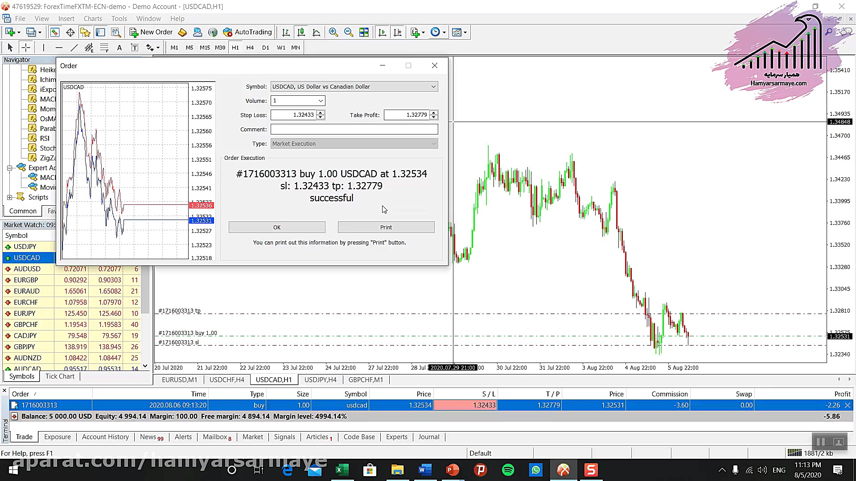Screen dimensions: 856x481
Task: Switch to H4 timeframe
Action: coord(250,48)
